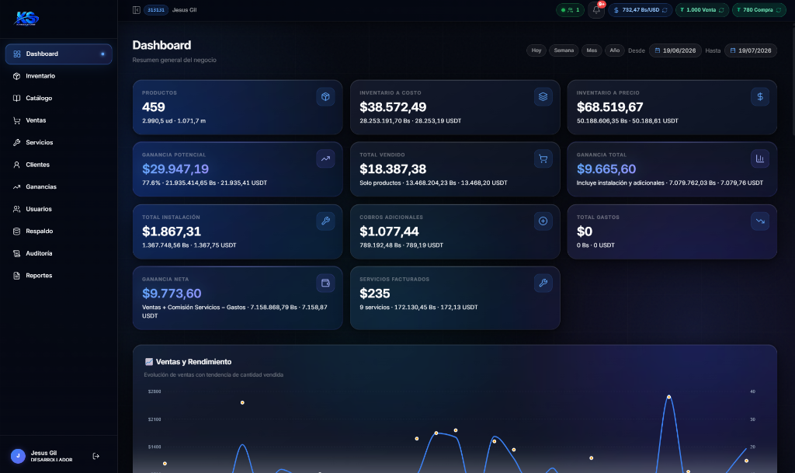Open the Desde date picker 19/06/2026

[x=675, y=50]
